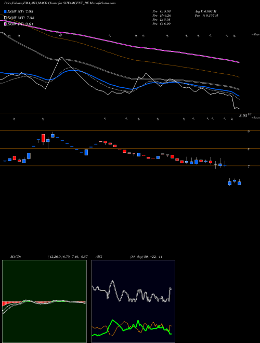Click the 'Pre V: 0.197 M' volume text

click(206, 16)
